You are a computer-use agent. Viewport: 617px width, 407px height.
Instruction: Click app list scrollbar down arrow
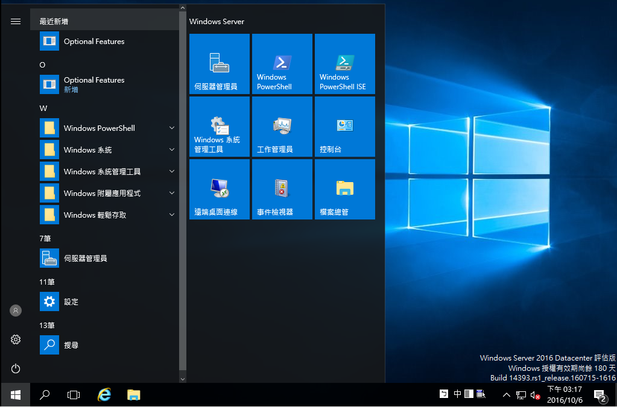pyautogui.click(x=183, y=379)
